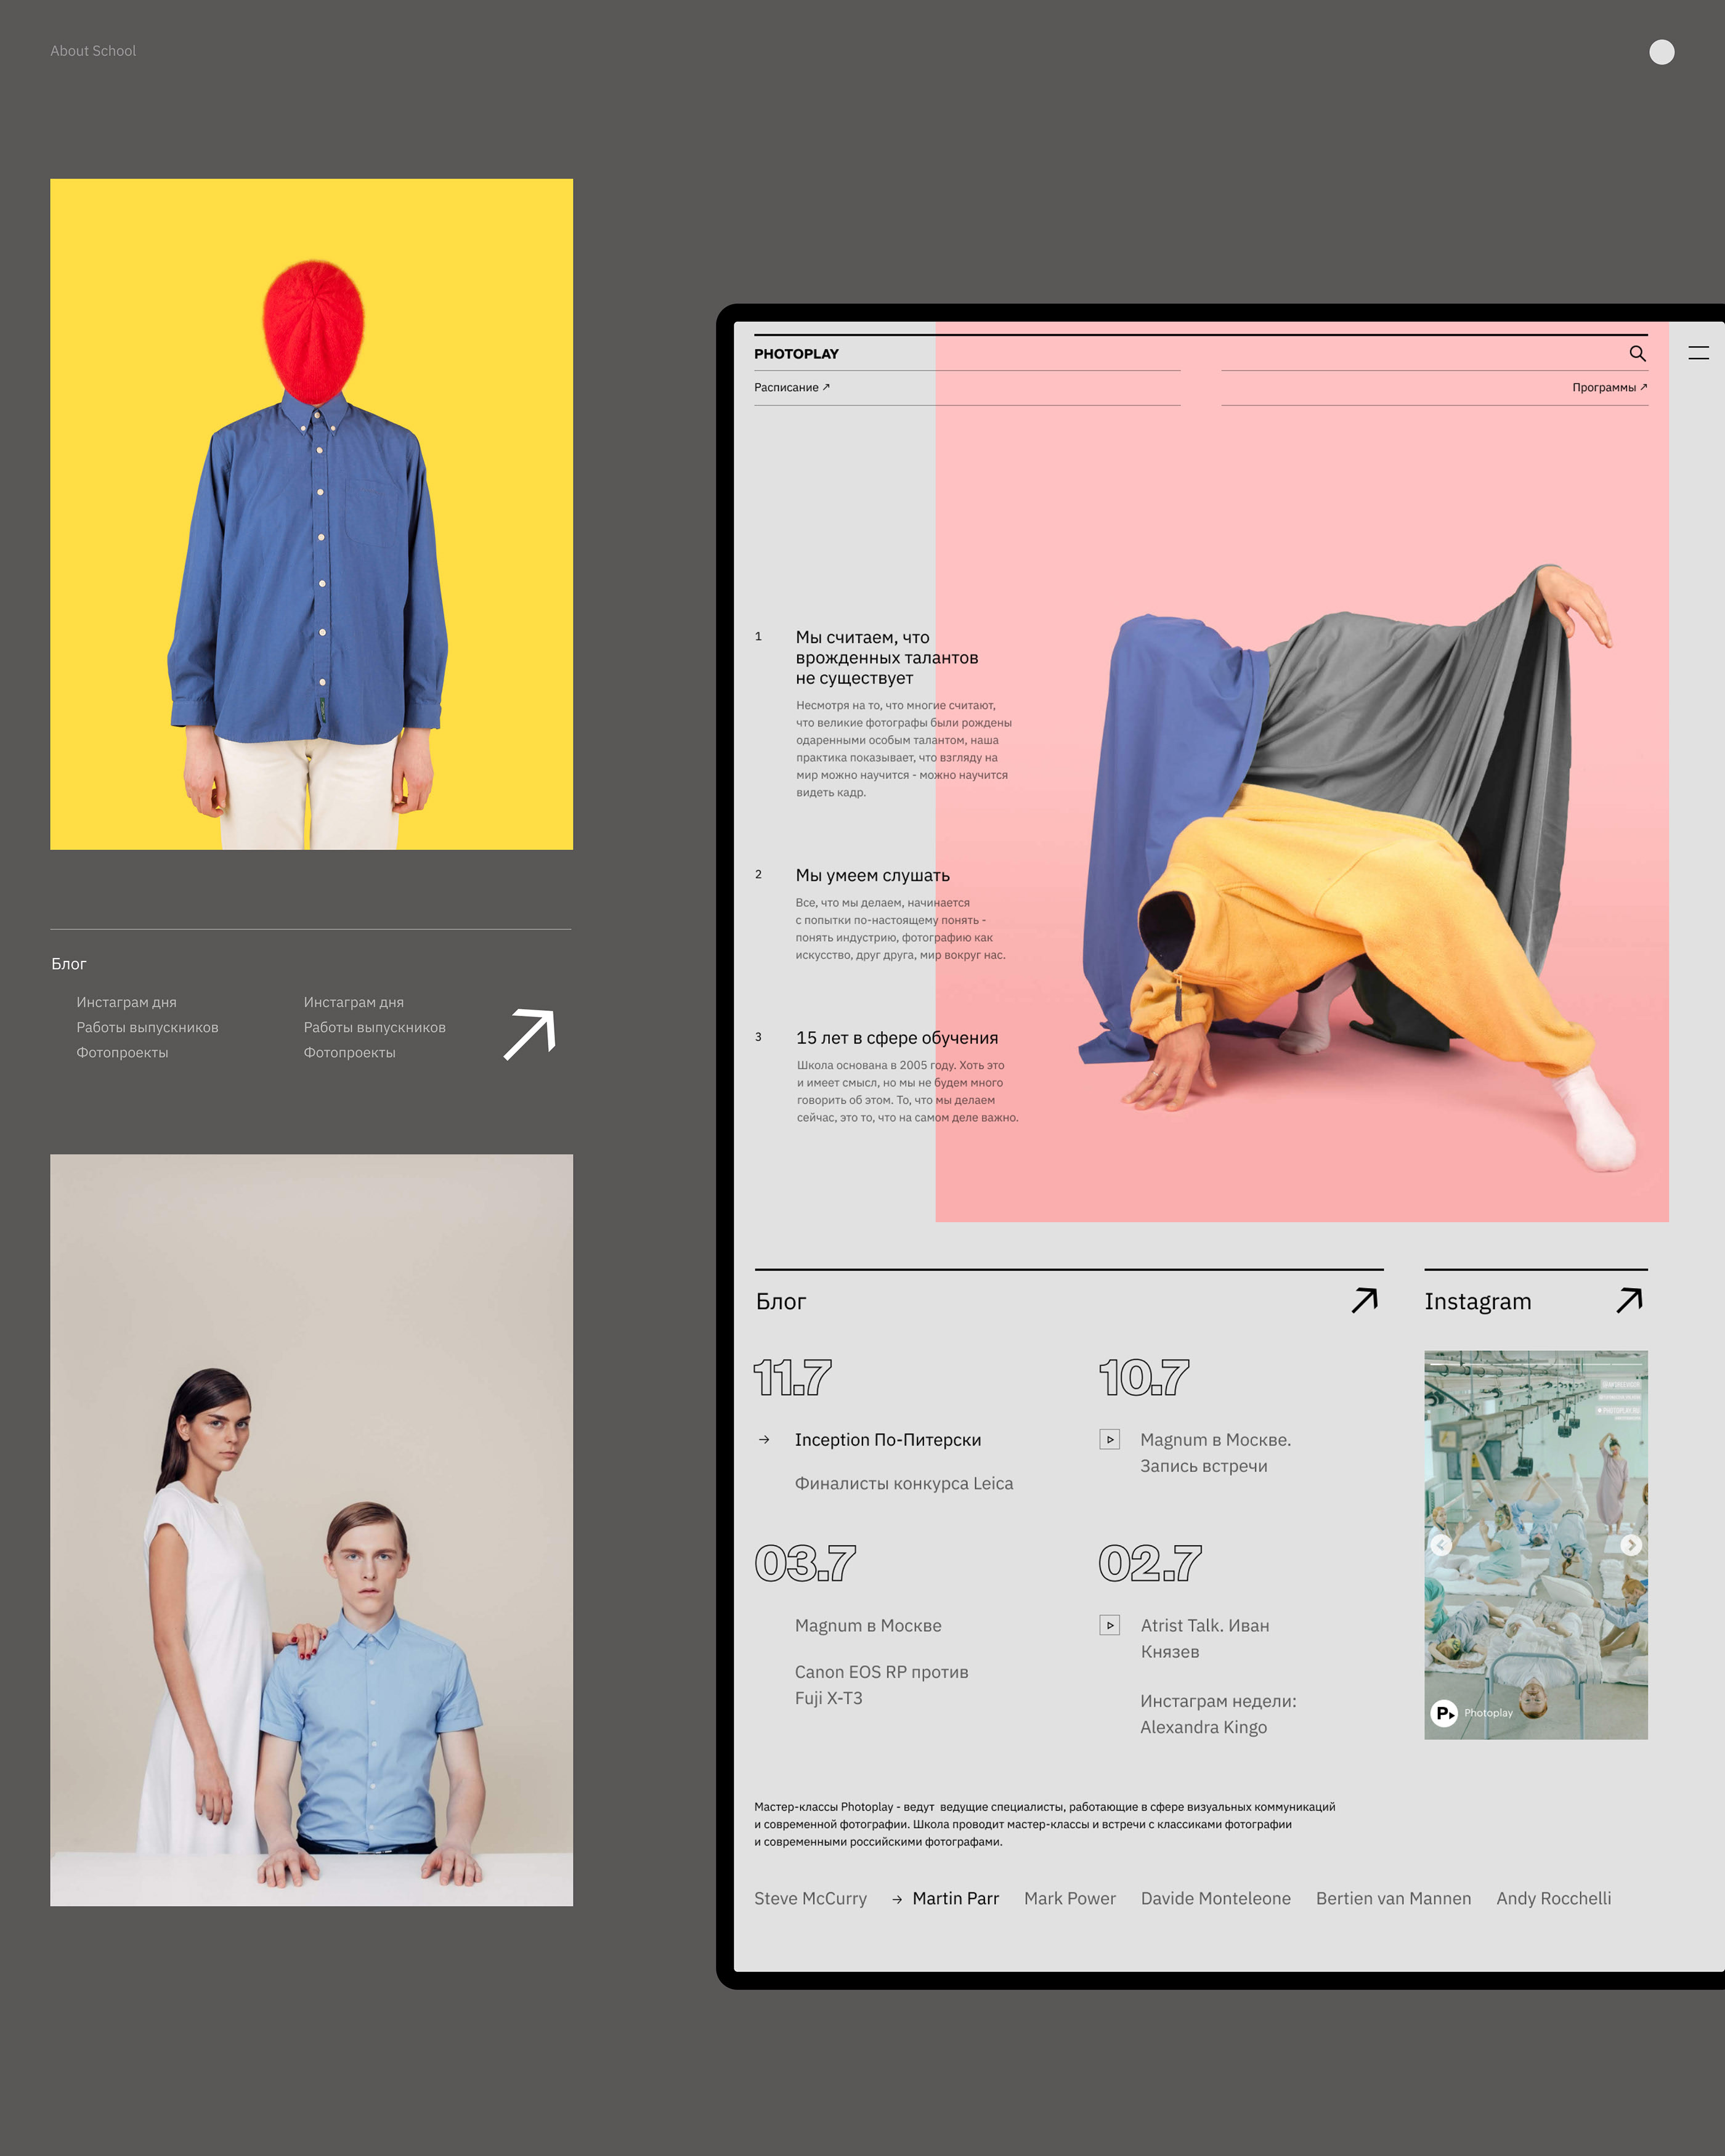This screenshot has height=2156, width=1725.
Task: Click the white circle in top corner
Action: pos(1661,52)
